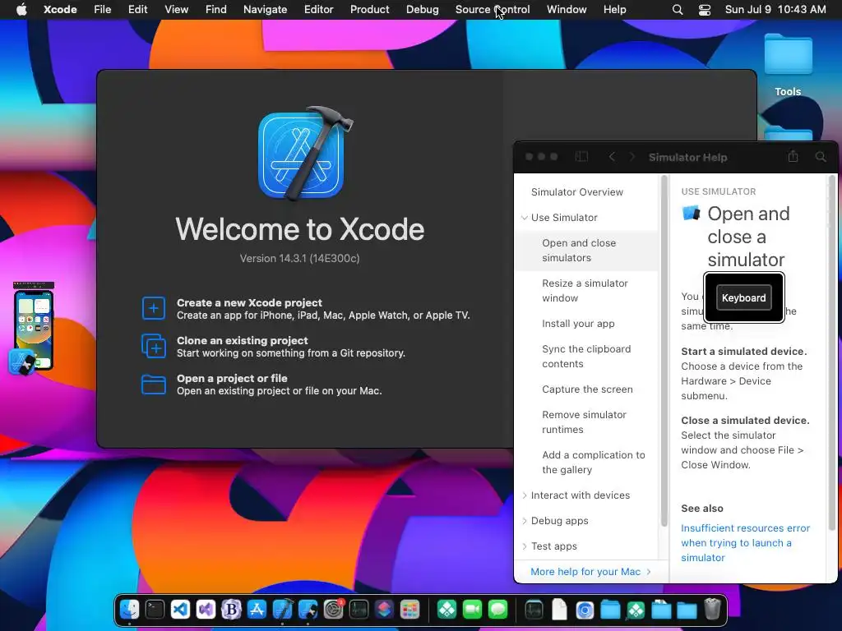842x631 pixels.
Task: Go forward in Simulator Help window
Action: (x=632, y=157)
